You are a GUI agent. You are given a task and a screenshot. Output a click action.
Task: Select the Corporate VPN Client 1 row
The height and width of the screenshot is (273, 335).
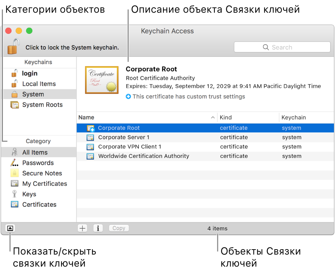click(205, 147)
